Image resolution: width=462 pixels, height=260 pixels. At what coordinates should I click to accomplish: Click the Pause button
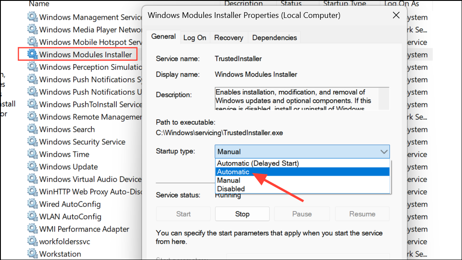(x=302, y=214)
